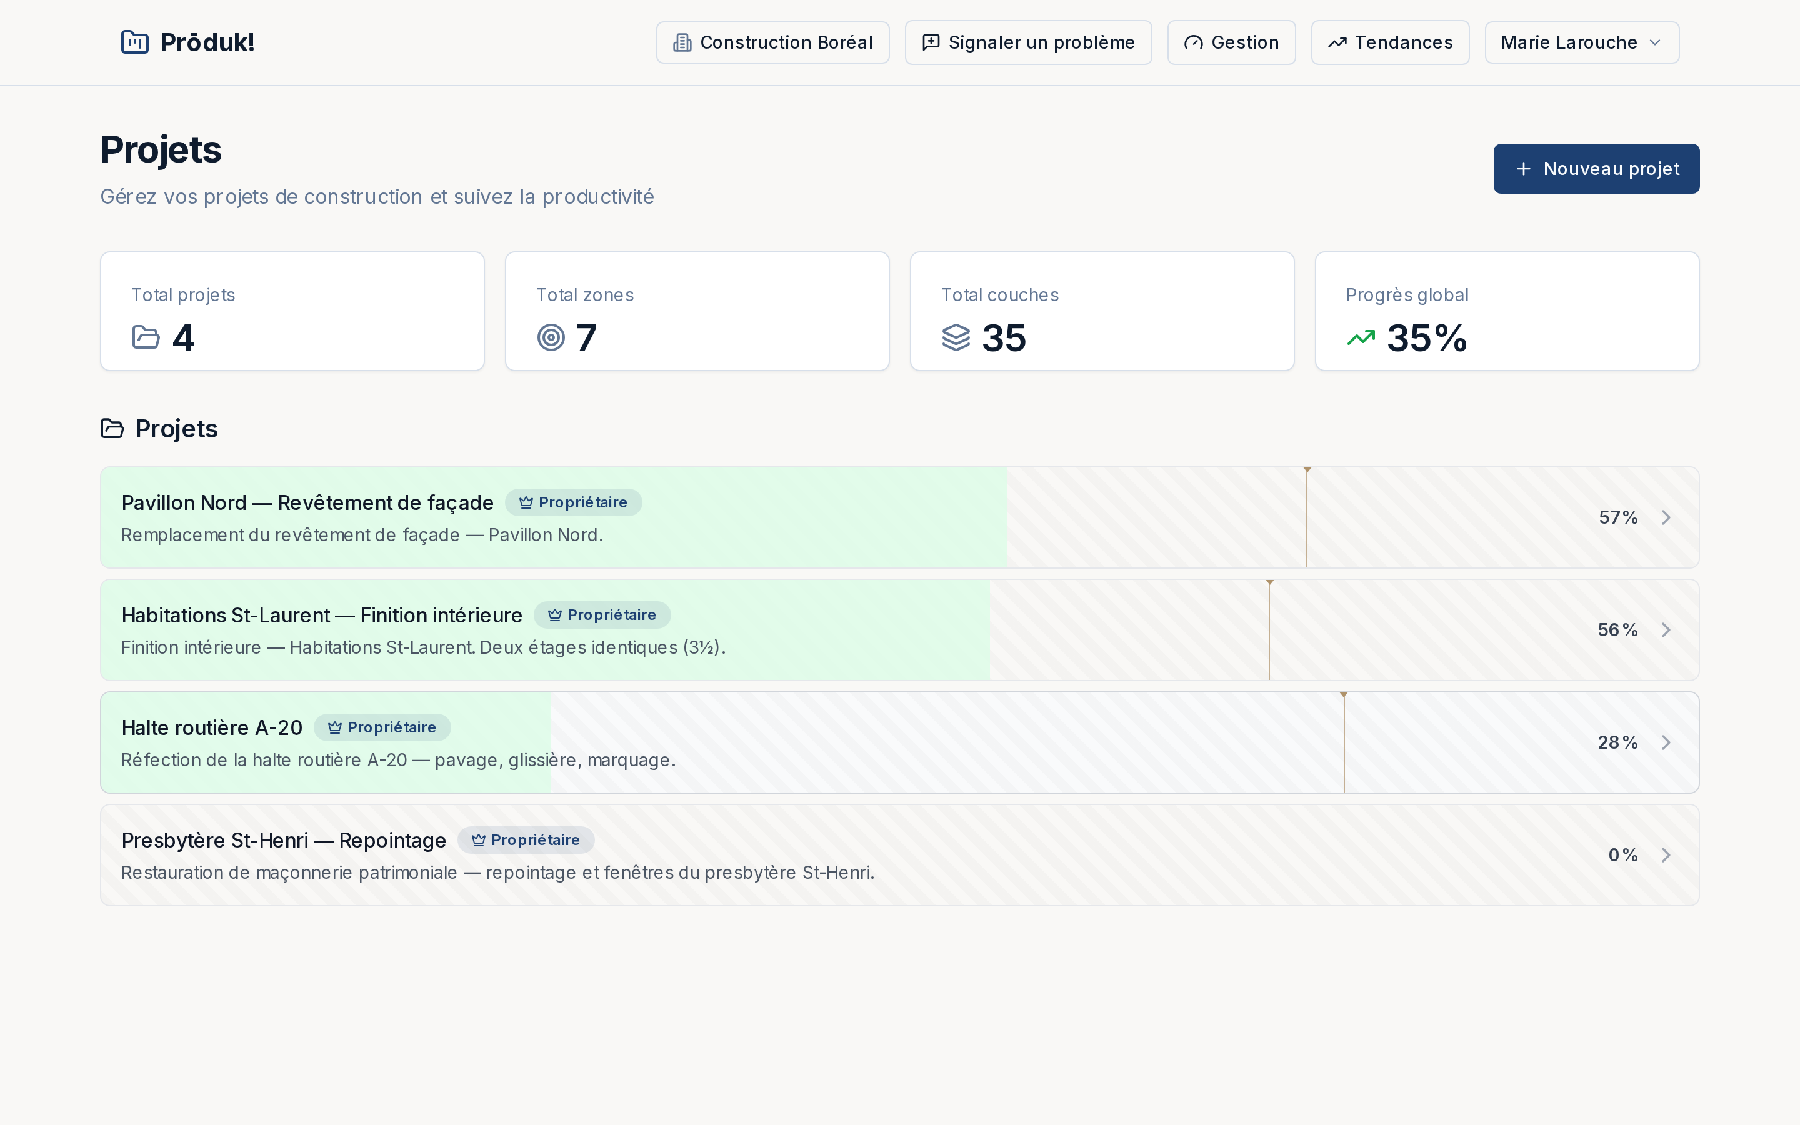Screen dimensions: 1800x1125
Task: Click the plus icon in Nouveau projet
Action: [x=1523, y=169]
